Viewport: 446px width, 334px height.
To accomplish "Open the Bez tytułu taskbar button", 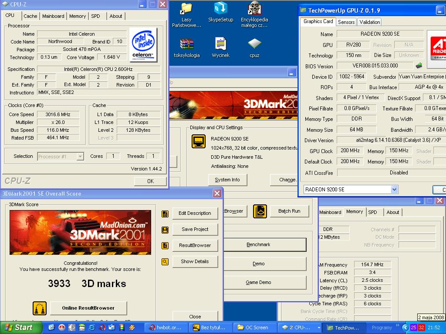I will coord(210,327).
